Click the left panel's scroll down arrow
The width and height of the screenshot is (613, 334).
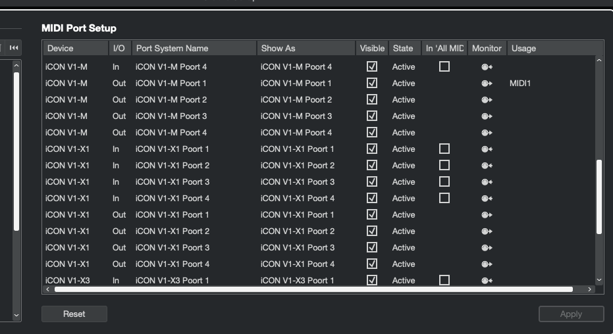pyautogui.click(x=16, y=316)
